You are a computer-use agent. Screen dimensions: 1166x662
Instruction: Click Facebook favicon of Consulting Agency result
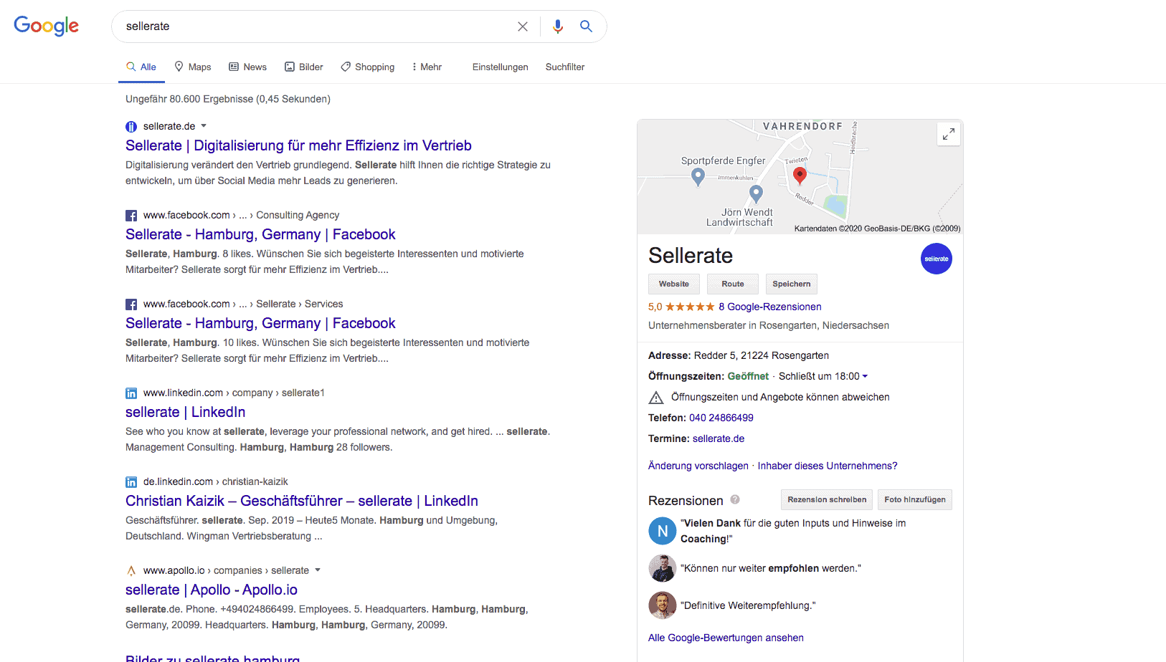coord(131,216)
